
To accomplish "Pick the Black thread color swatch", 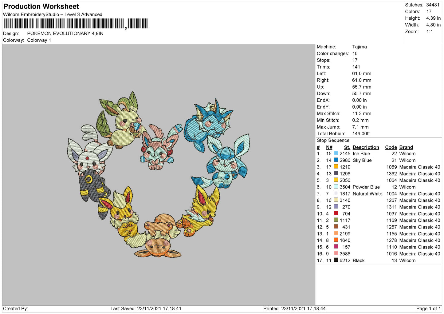I will coord(336,260).
